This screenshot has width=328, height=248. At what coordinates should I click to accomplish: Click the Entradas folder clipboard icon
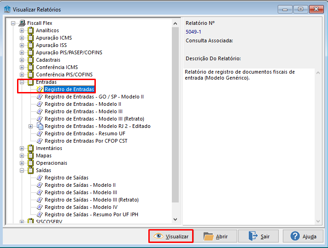coord(30,82)
